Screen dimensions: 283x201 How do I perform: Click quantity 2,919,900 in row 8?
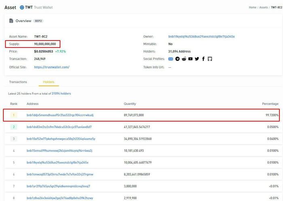(x=130, y=198)
